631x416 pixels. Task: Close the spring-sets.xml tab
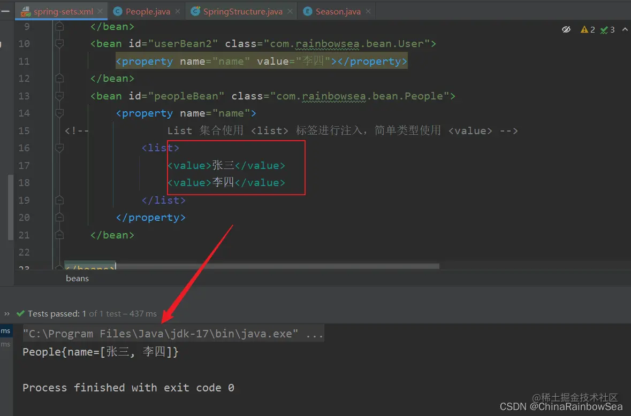pos(100,11)
